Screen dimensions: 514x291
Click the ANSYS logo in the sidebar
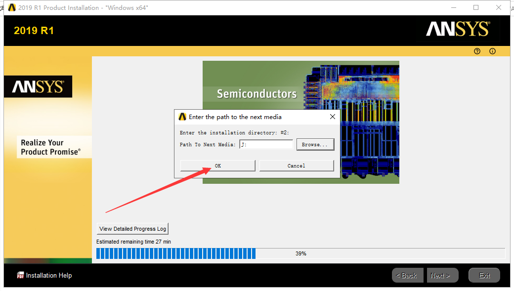[x=38, y=86]
